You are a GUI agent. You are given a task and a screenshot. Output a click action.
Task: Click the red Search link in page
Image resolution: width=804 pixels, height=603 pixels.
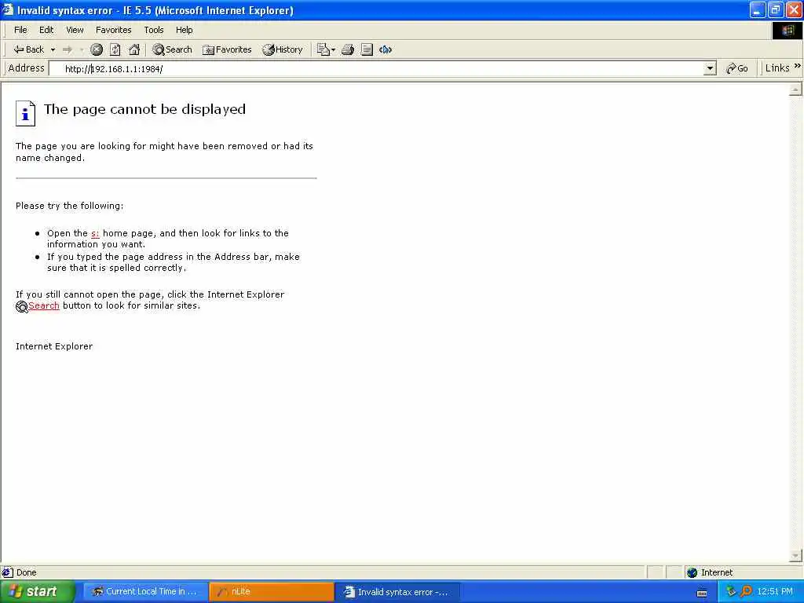point(44,305)
